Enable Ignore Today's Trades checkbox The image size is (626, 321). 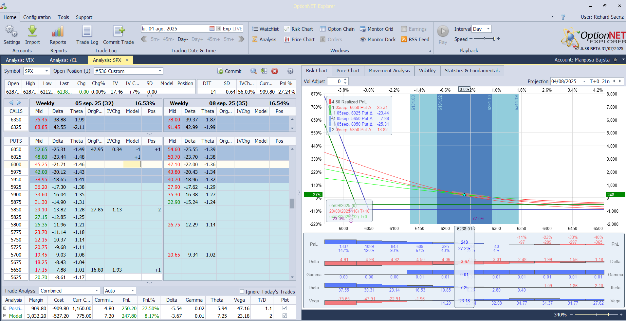click(242, 292)
